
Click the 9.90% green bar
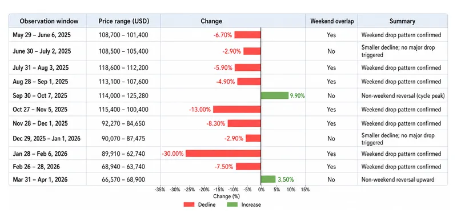(275, 95)
